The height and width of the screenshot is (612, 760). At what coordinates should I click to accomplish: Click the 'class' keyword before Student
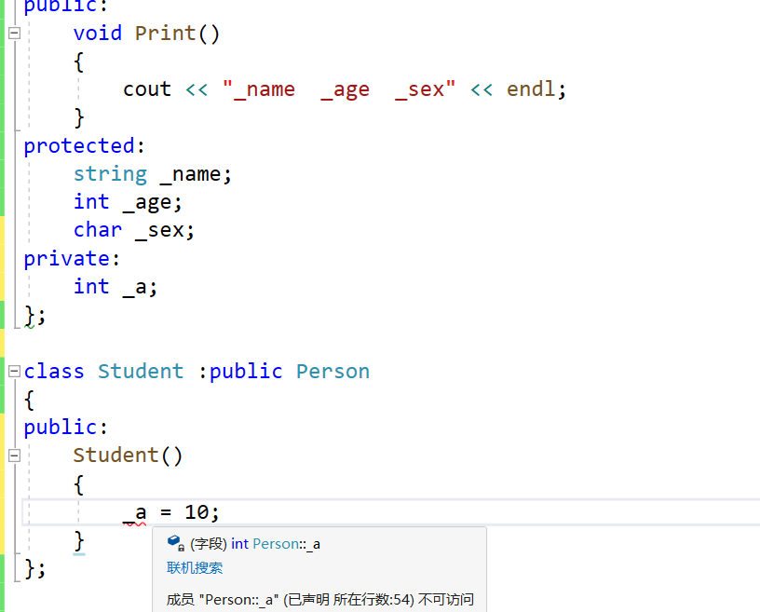(54, 372)
